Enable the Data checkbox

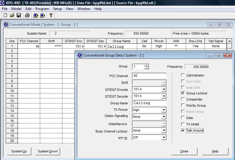(183, 118)
